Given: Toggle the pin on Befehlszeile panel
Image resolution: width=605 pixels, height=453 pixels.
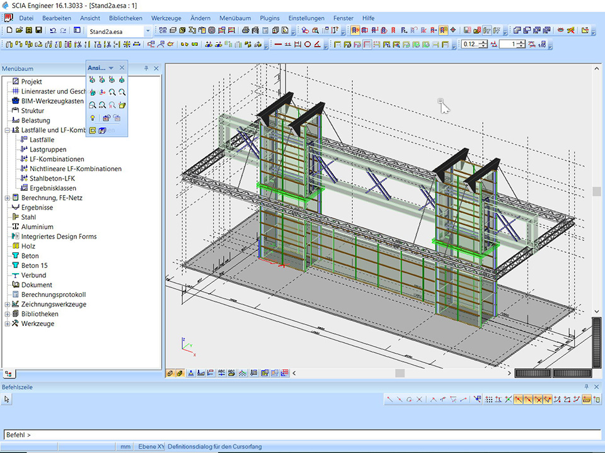Looking at the screenshot, I should [587, 387].
